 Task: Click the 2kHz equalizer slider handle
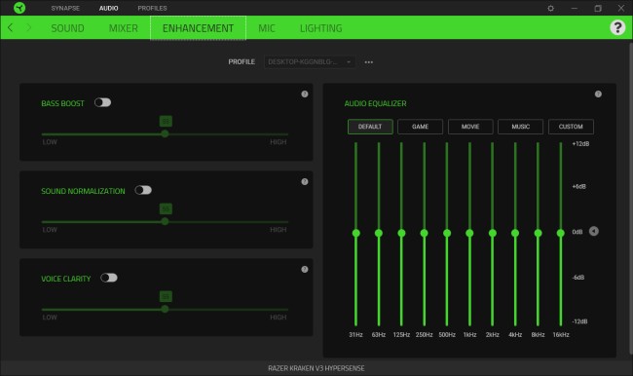point(492,233)
